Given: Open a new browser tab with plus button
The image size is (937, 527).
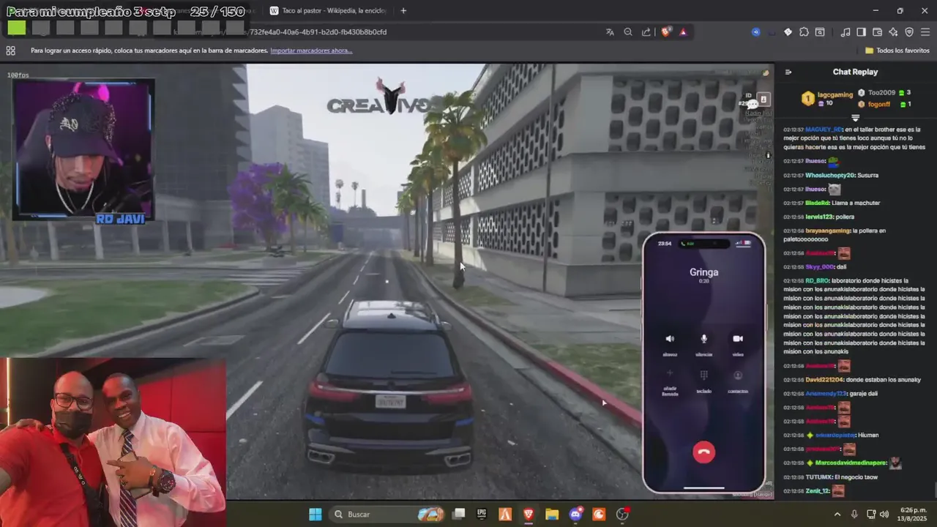Looking at the screenshot, I should point(403,10).
